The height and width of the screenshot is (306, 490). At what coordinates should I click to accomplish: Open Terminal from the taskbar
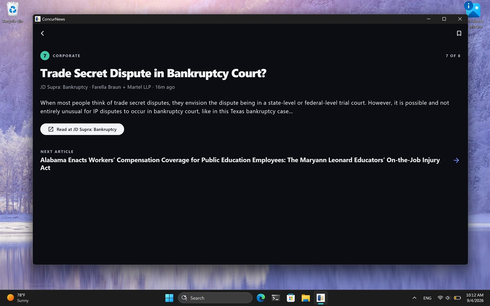click(x=276, y=298)
